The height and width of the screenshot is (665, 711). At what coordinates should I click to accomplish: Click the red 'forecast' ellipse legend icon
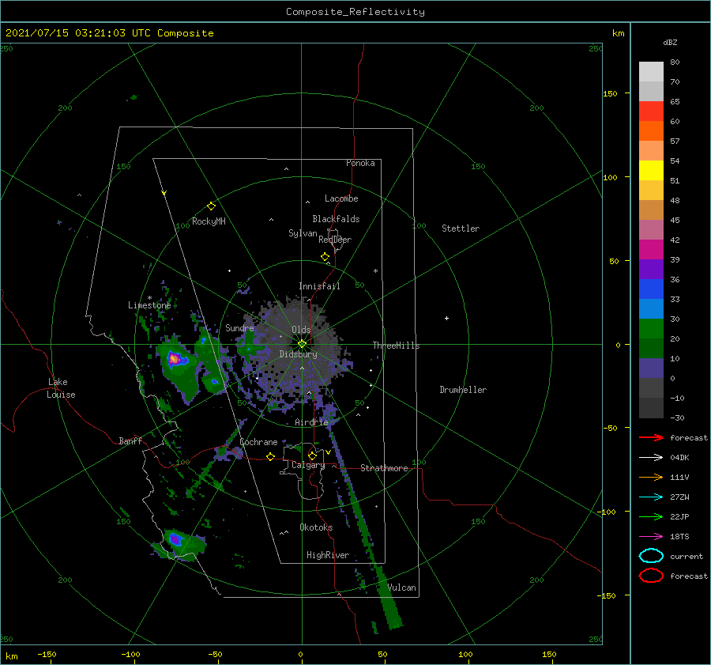pos(651,576)
